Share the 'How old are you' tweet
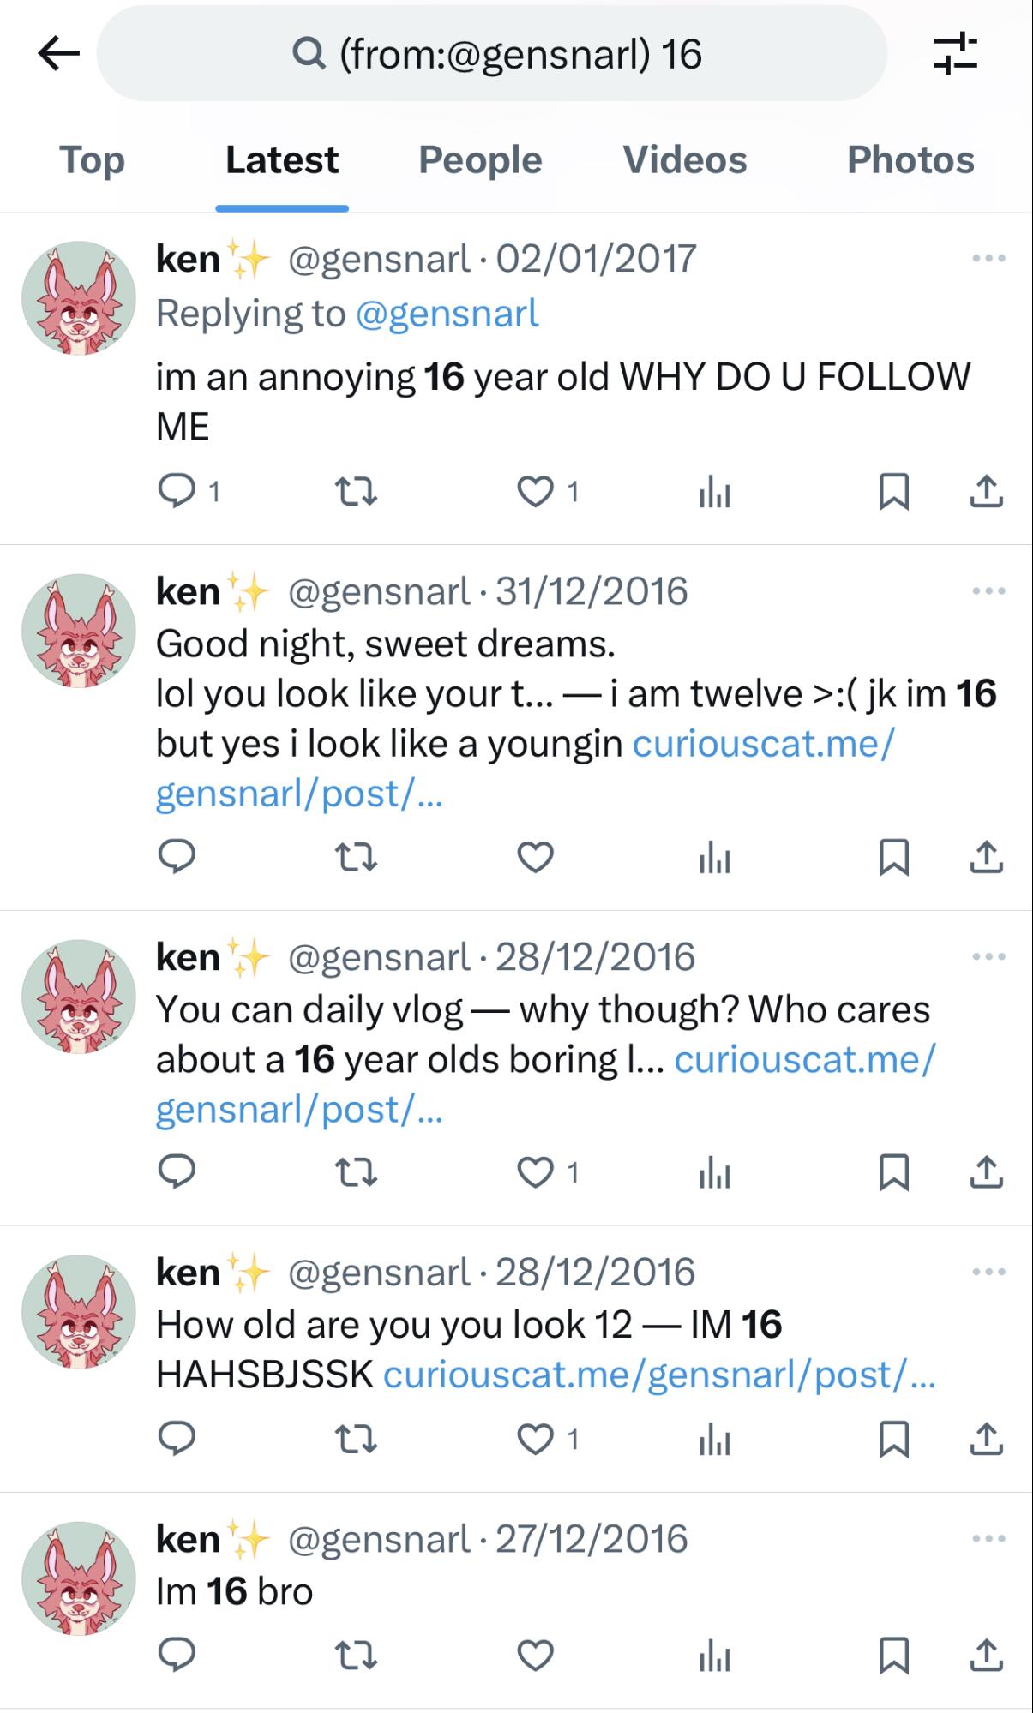This screenshot has width=1033, height=1713. [x=986, y=1440]
